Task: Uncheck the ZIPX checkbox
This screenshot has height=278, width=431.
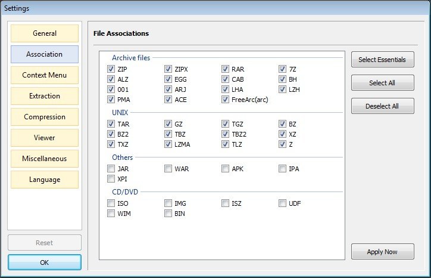Action: [168, 69]
